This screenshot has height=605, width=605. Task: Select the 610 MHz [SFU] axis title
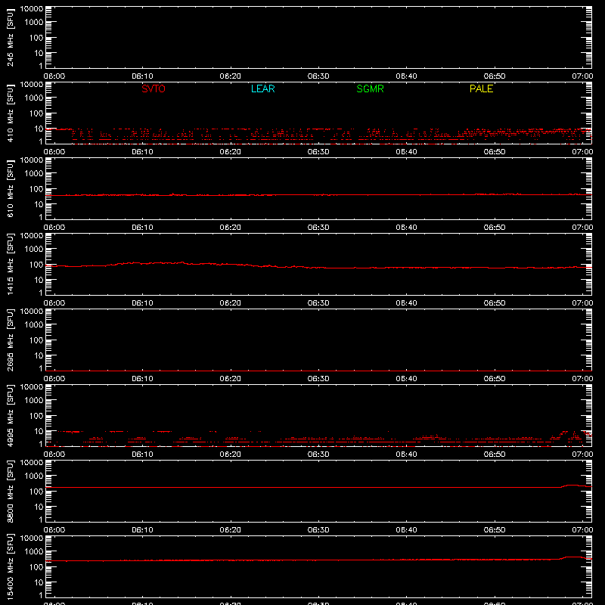[x=11, y=188]
